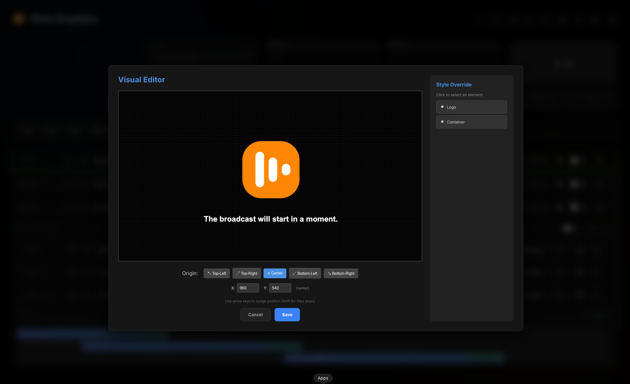Select the Logo element in Style Override
This screenshot has width=630, height=384.
(x=471, y=107)
